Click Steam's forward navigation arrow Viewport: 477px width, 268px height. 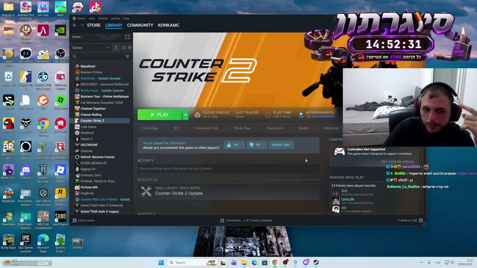pos(82,25)
